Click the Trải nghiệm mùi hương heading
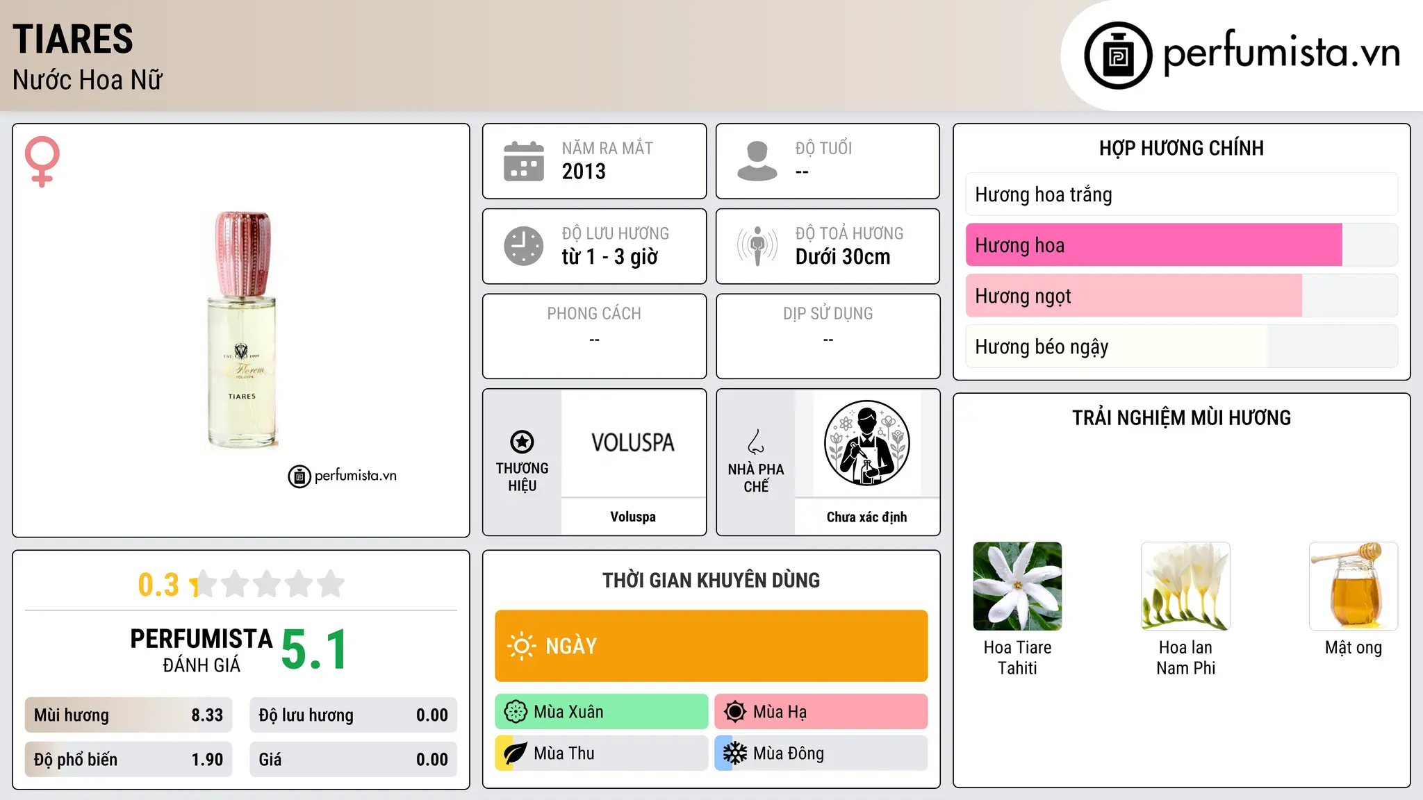1423x800 pixels. tap(1181, 417)
